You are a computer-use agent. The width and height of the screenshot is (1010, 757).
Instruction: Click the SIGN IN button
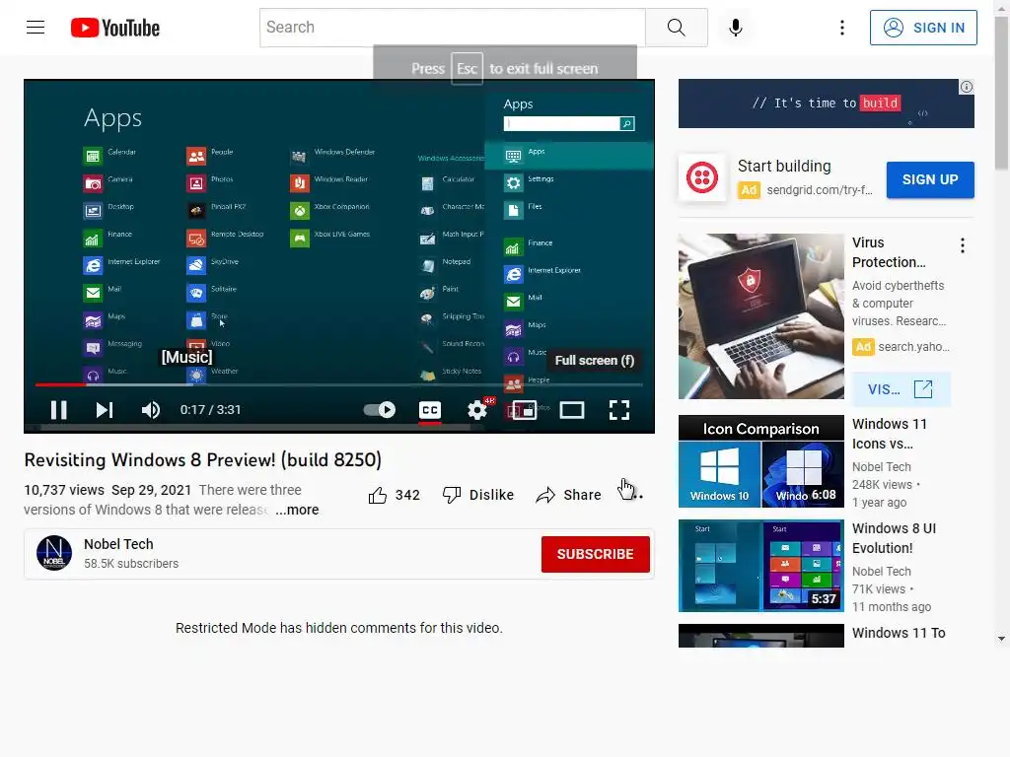point(923,28)
